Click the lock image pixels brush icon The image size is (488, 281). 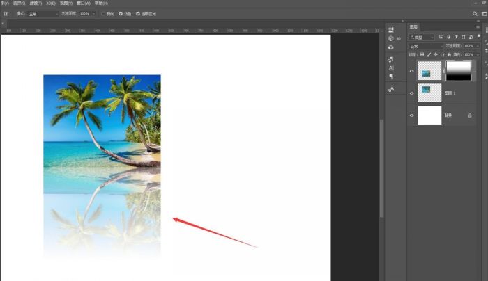point(430,54)
